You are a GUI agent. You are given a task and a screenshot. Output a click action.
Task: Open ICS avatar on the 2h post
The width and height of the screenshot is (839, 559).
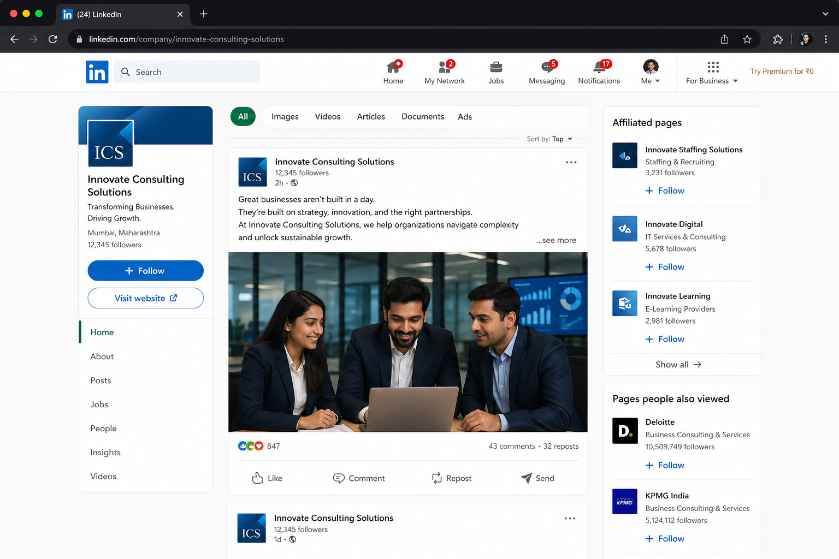(253, 172)
